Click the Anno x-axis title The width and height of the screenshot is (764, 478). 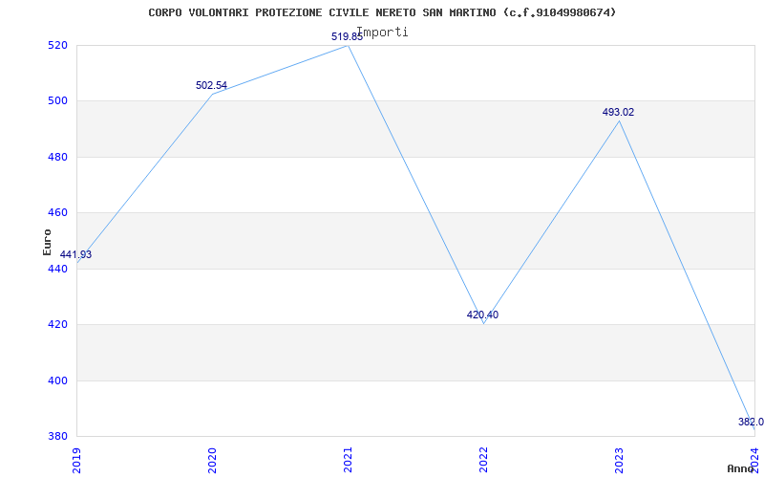[x=741, y=468]
